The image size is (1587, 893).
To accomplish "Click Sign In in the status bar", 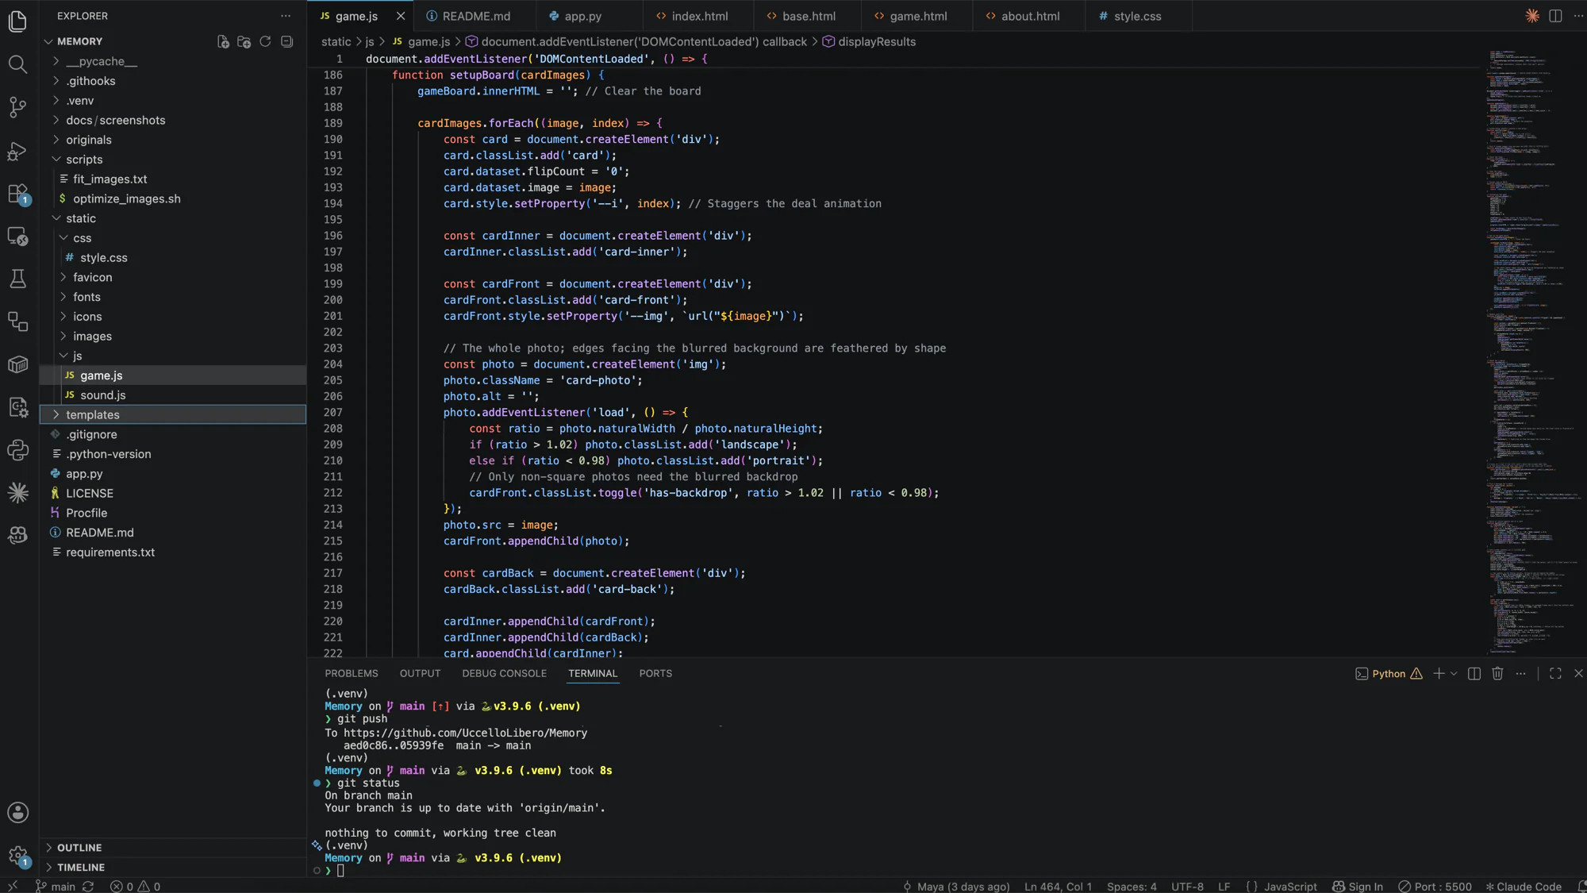I will coord(1358,886).
